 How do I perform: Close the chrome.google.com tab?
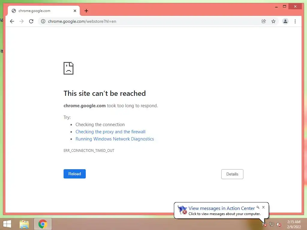click(75, 11)
